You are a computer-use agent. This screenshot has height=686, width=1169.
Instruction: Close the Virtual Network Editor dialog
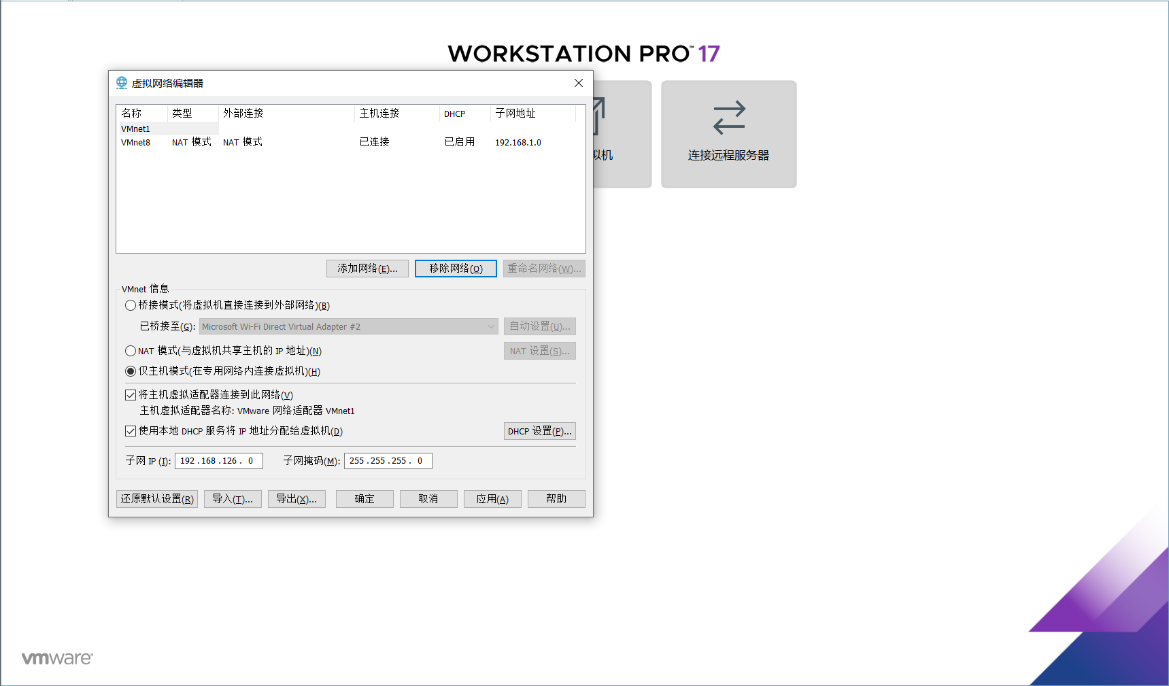click(x=579, y=83)
